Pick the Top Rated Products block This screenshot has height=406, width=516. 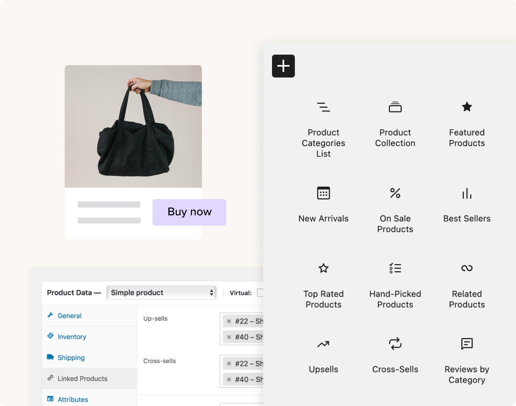pyautogui.click(x=323, y=268)
